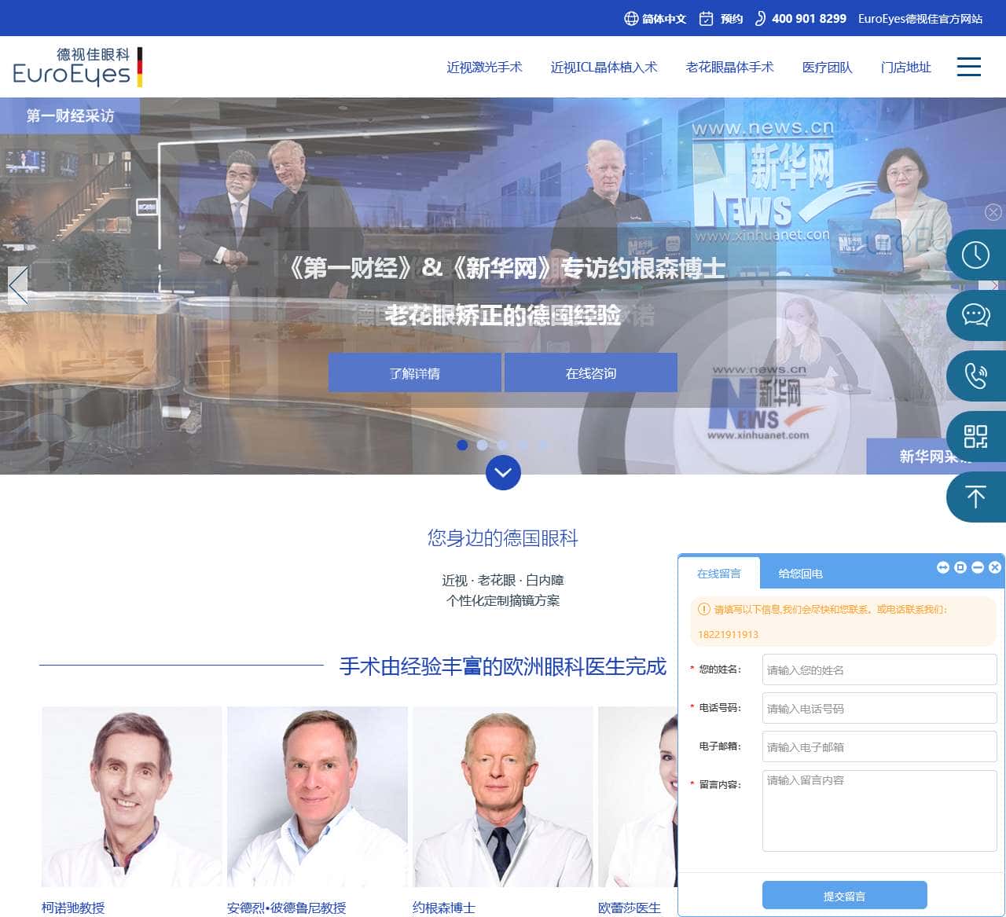The height and width of the screenshot is (917, 1006).
Task: Click the left carousel arrow
Action: (x=18, y=286)
